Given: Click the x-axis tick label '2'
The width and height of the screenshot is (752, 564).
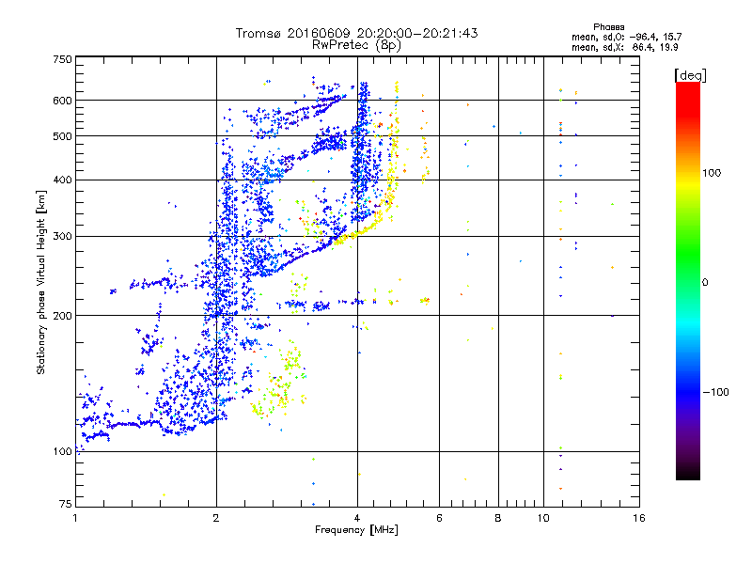Looking at the screenshot, I should coord(216,518).
